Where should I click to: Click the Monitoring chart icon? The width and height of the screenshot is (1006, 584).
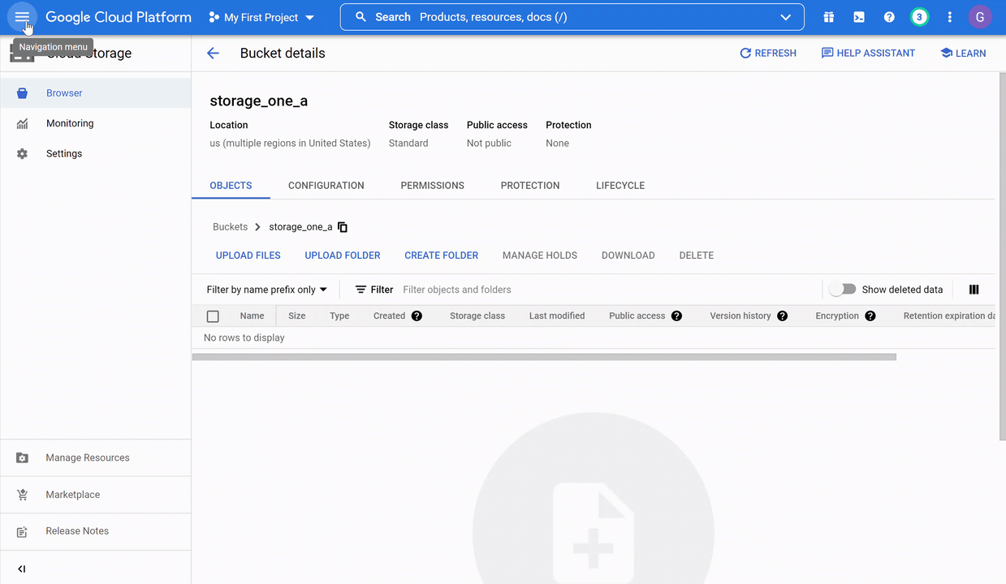coord(22,123)
